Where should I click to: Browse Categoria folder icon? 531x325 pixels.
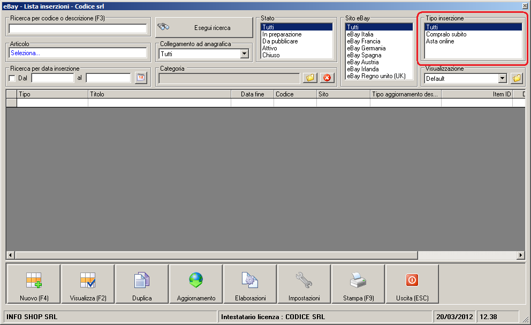tap(310, 78)
